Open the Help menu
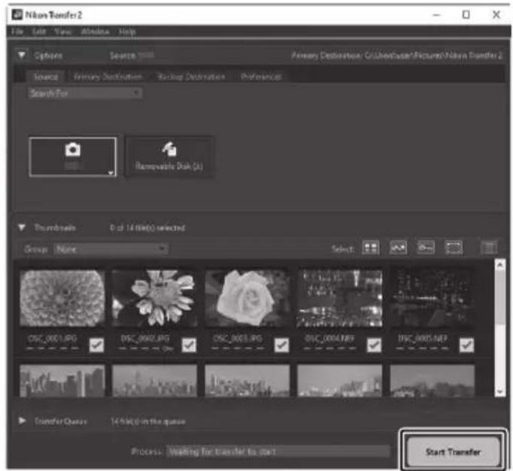513x471 pixels. click(x=127, y=32)
